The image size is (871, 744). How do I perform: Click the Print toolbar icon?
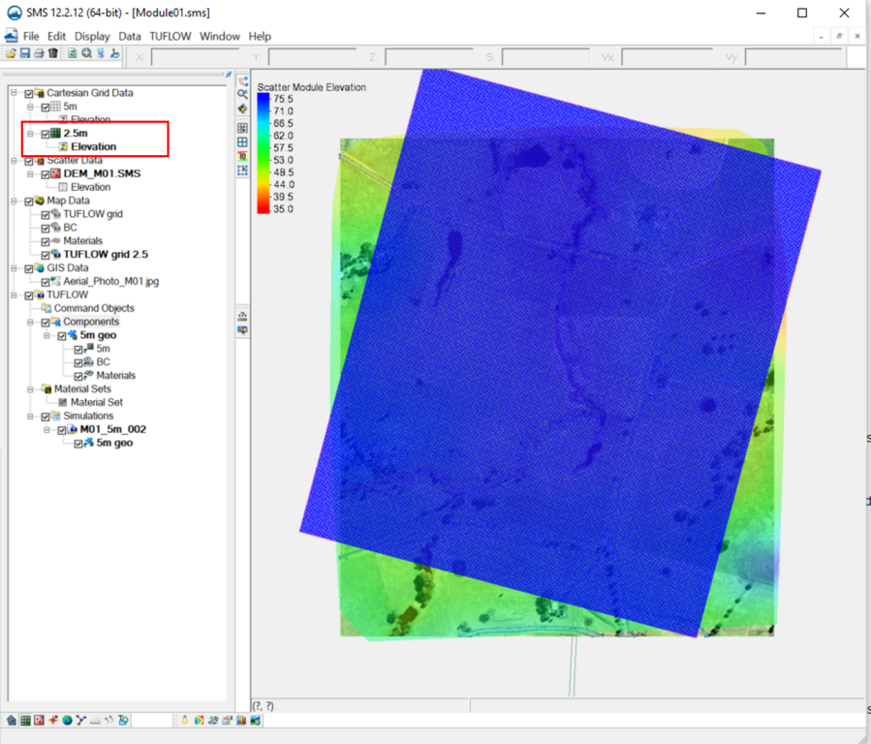(x=39, y=53)
